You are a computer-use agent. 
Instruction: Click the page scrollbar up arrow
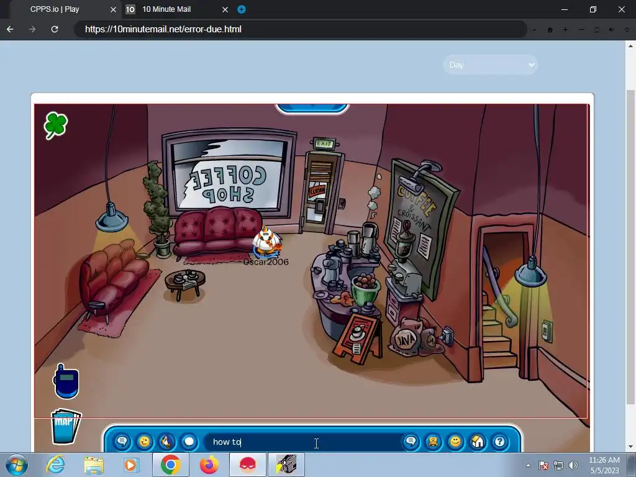(631, 45)
